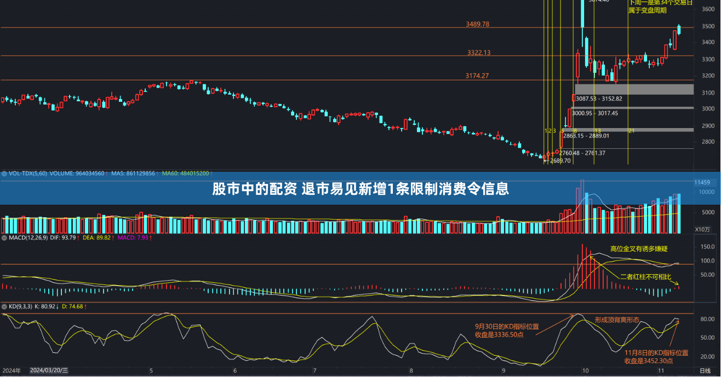
Task: Select the 3322.13 horizontal line label
Action: pyautogui.click(x=479, y=53)
